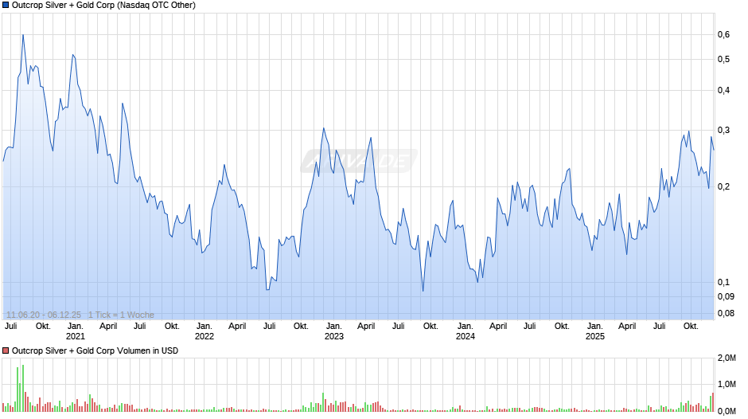The image size is (748, 419).
Task: Click the 2,0M volume axis label
Action: 727,358
